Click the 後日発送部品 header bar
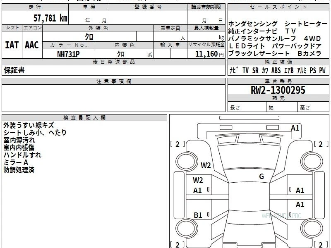This screenshot has width=331, height=248. [x=113, y=62]
